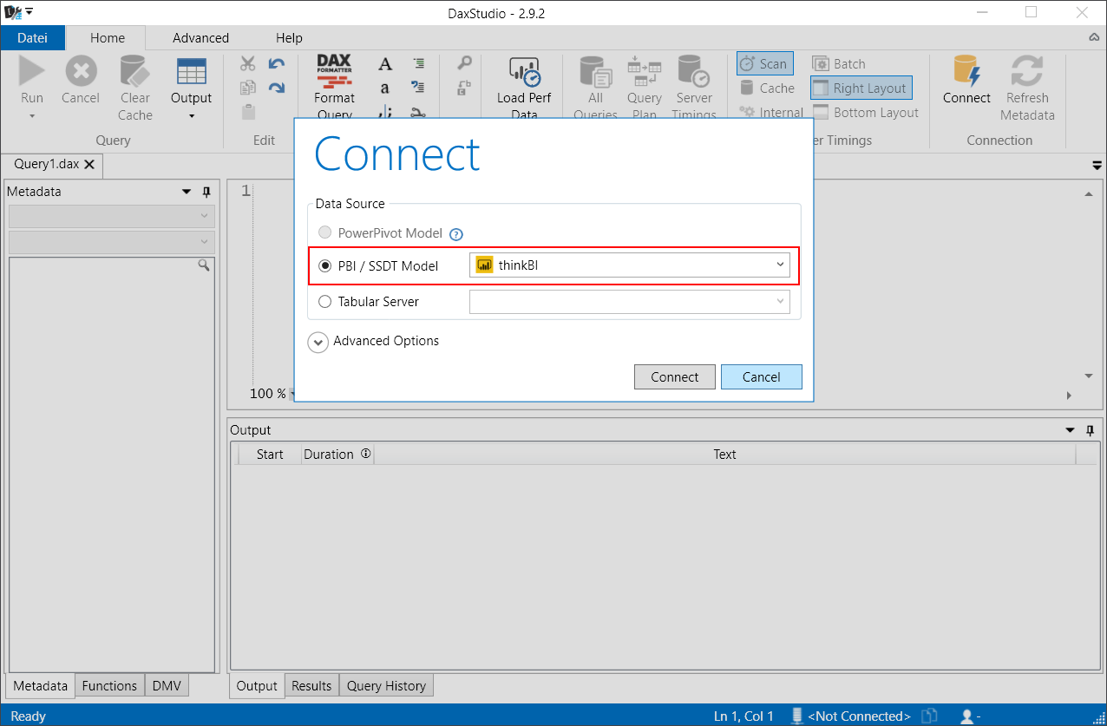Screen dimensions: 1107x726
Task: Toggle the Scan timings button
Action: [x=764, y=63]
